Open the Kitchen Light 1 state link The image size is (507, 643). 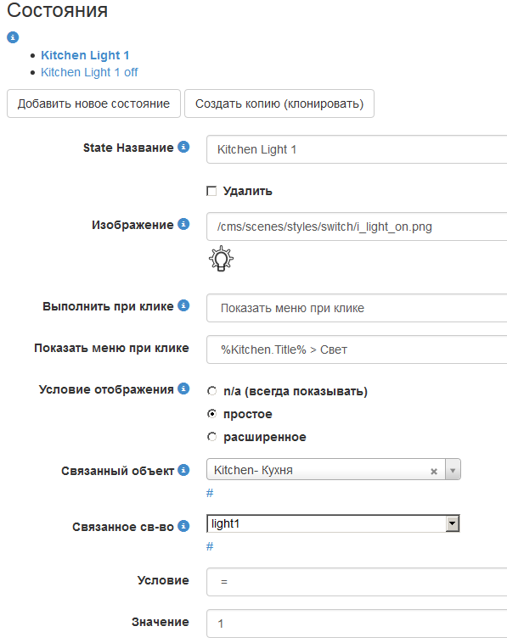coord(85,55)
